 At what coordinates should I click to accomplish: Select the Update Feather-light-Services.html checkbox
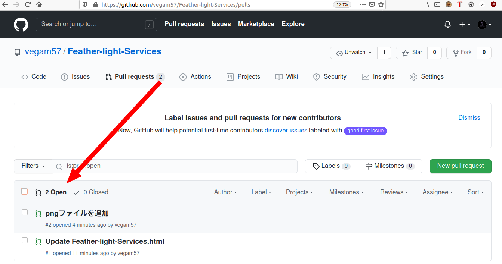[x=25, y=241]
